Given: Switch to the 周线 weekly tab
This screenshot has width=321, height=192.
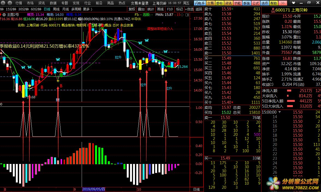Looking at the screenshot, I should tap(56, 9).
